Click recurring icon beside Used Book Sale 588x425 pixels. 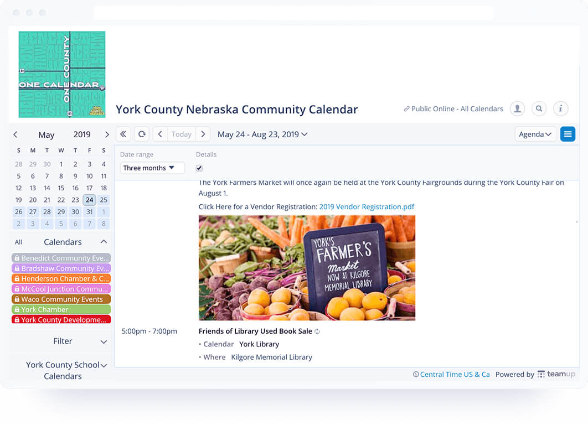(x=317, y=331)
